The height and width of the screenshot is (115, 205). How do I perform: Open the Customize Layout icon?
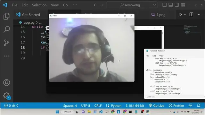183,5
